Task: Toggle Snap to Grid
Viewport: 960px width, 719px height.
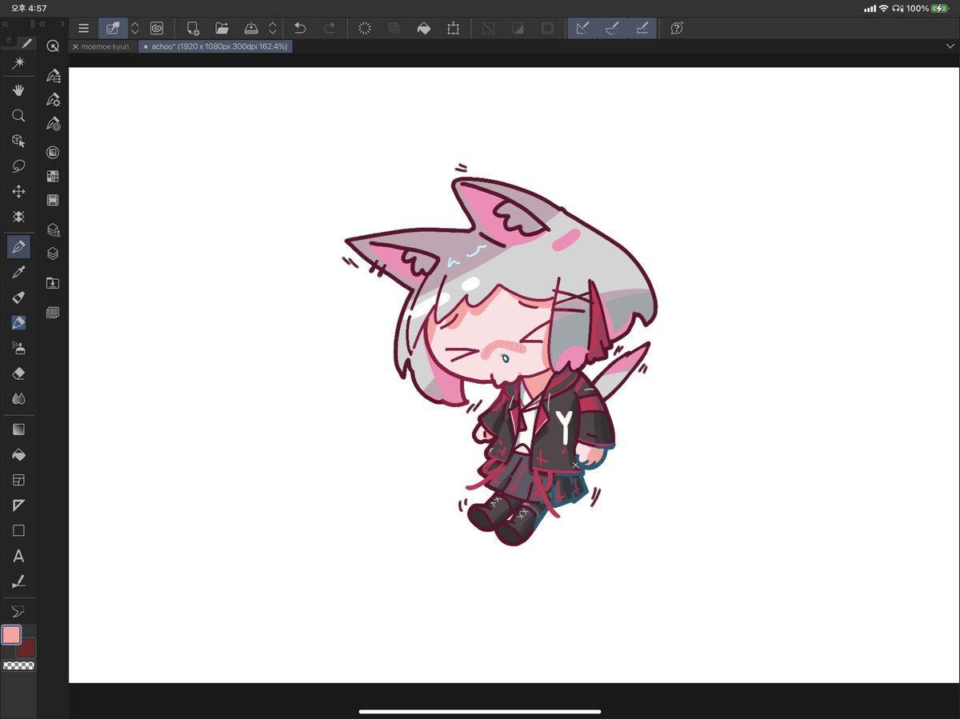Action: coord(642,28)
